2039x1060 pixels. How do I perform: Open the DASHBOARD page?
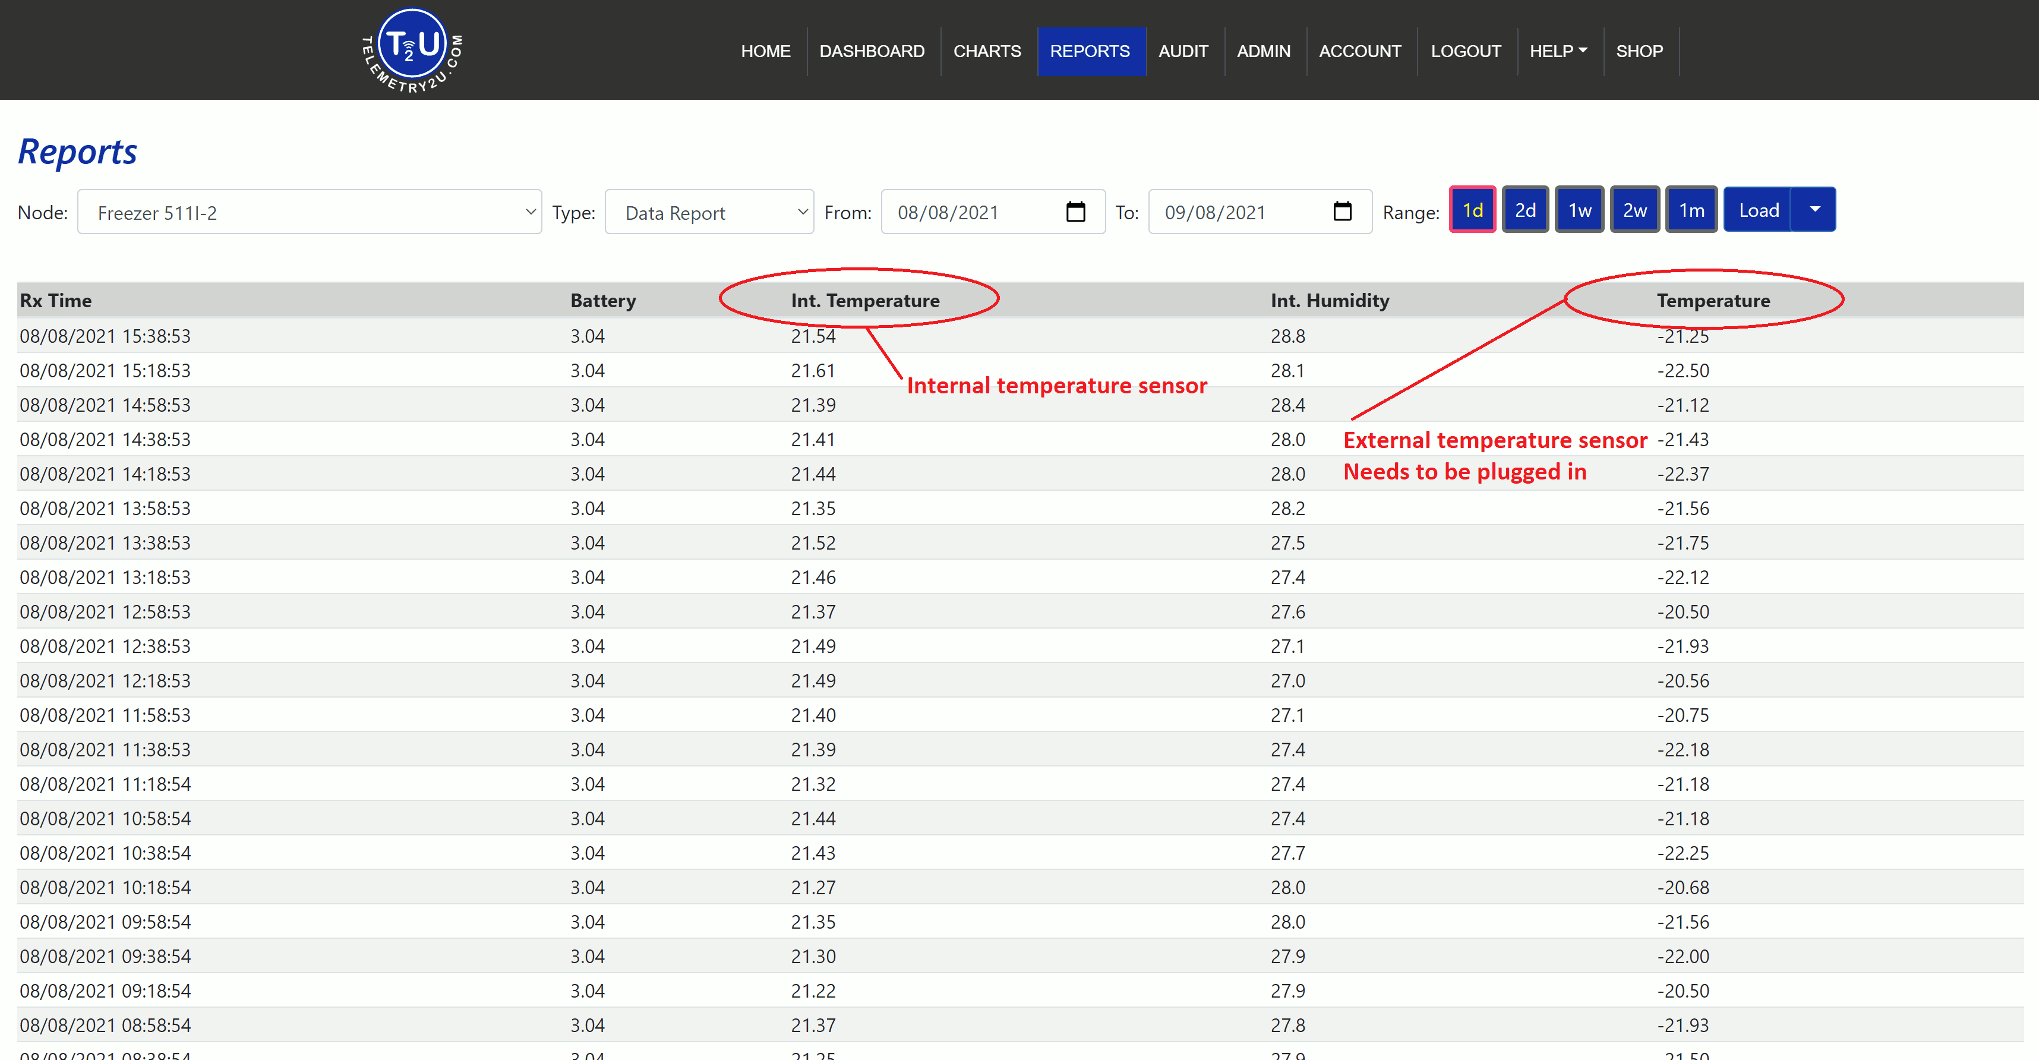pyautogui.click(x=872, y=52)
